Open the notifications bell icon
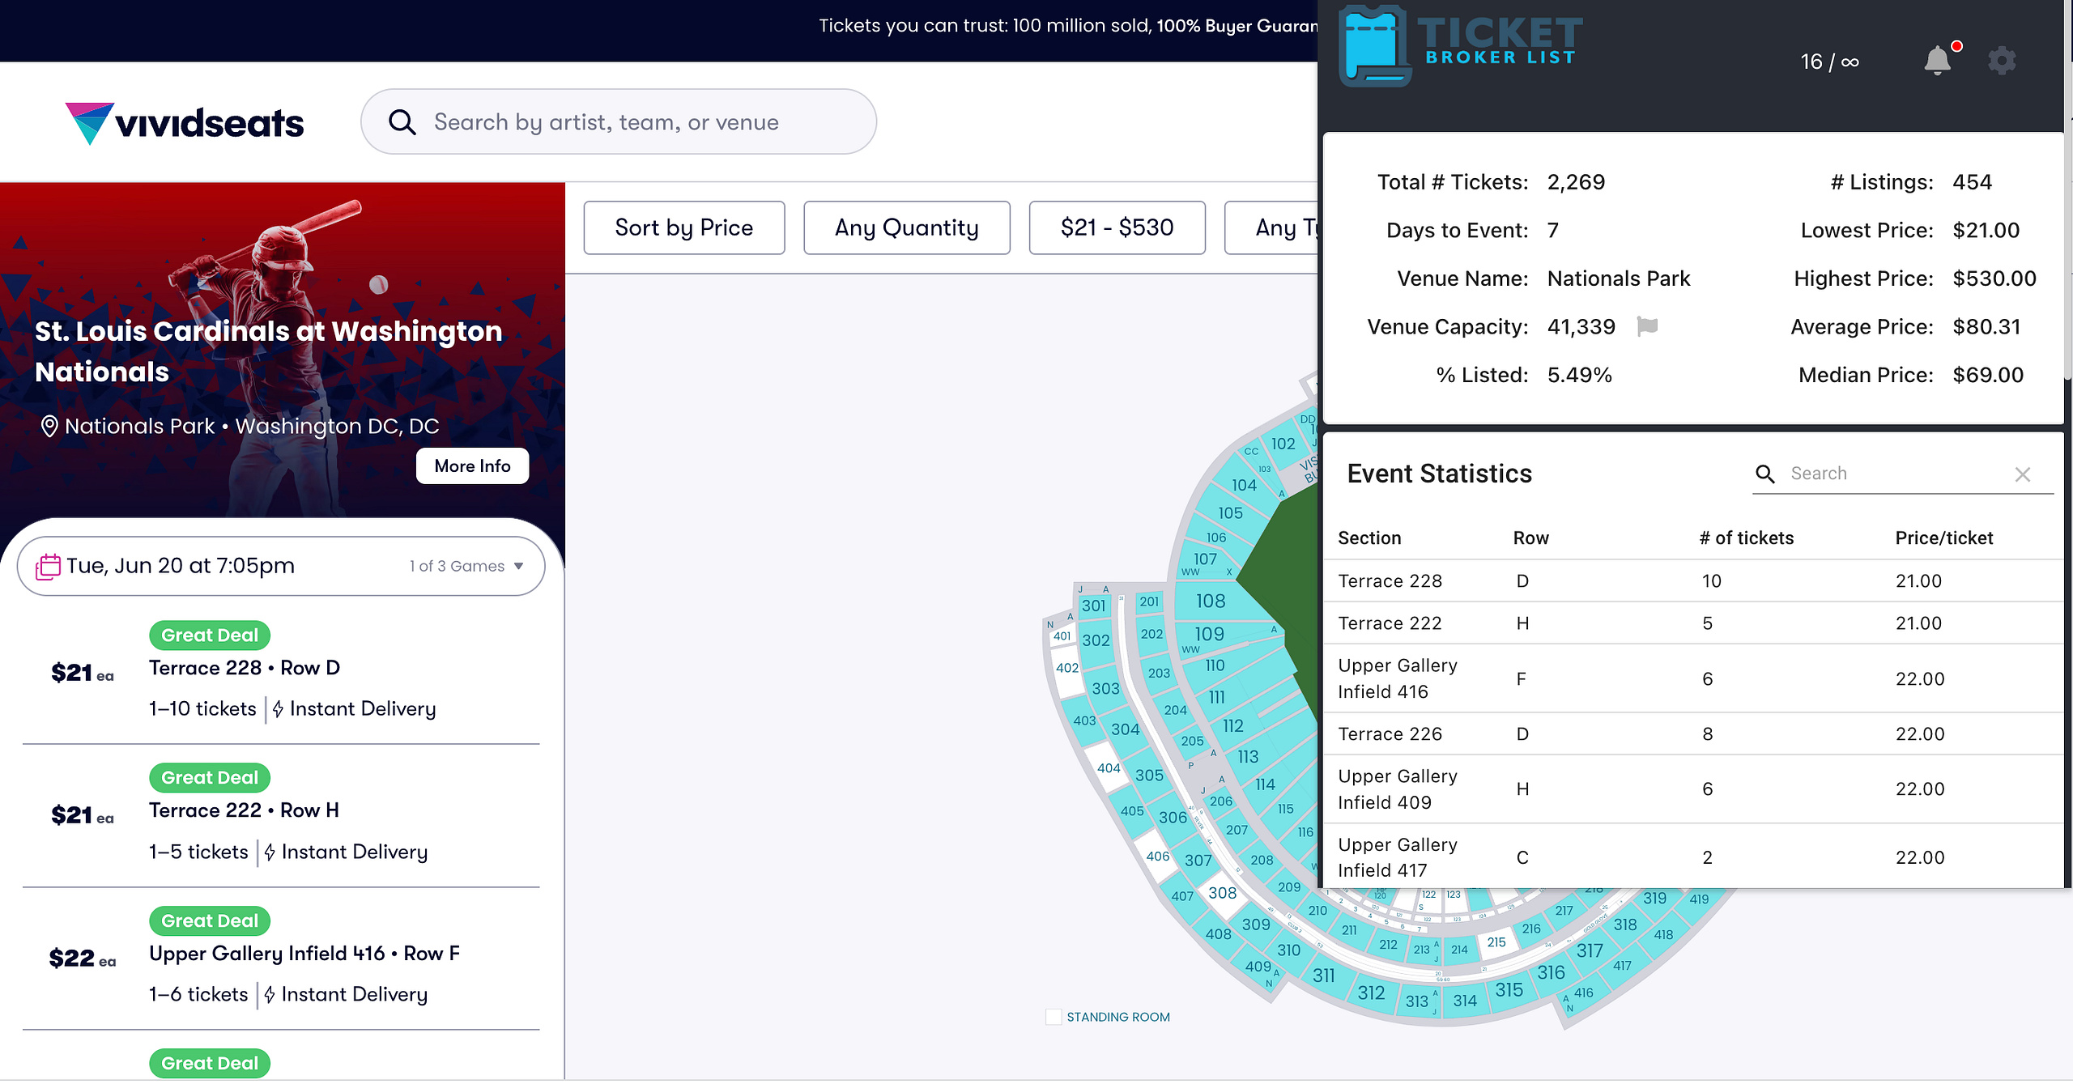 pyautogui.click(x=1938, y=61)
